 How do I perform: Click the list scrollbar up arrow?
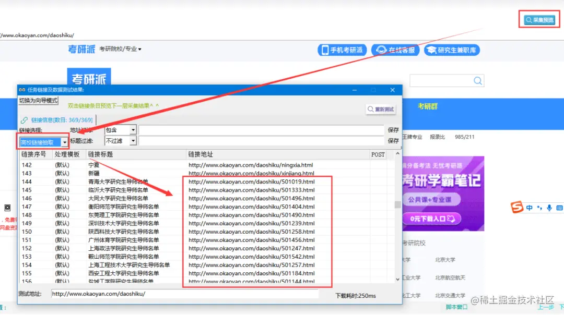[397, 154]
